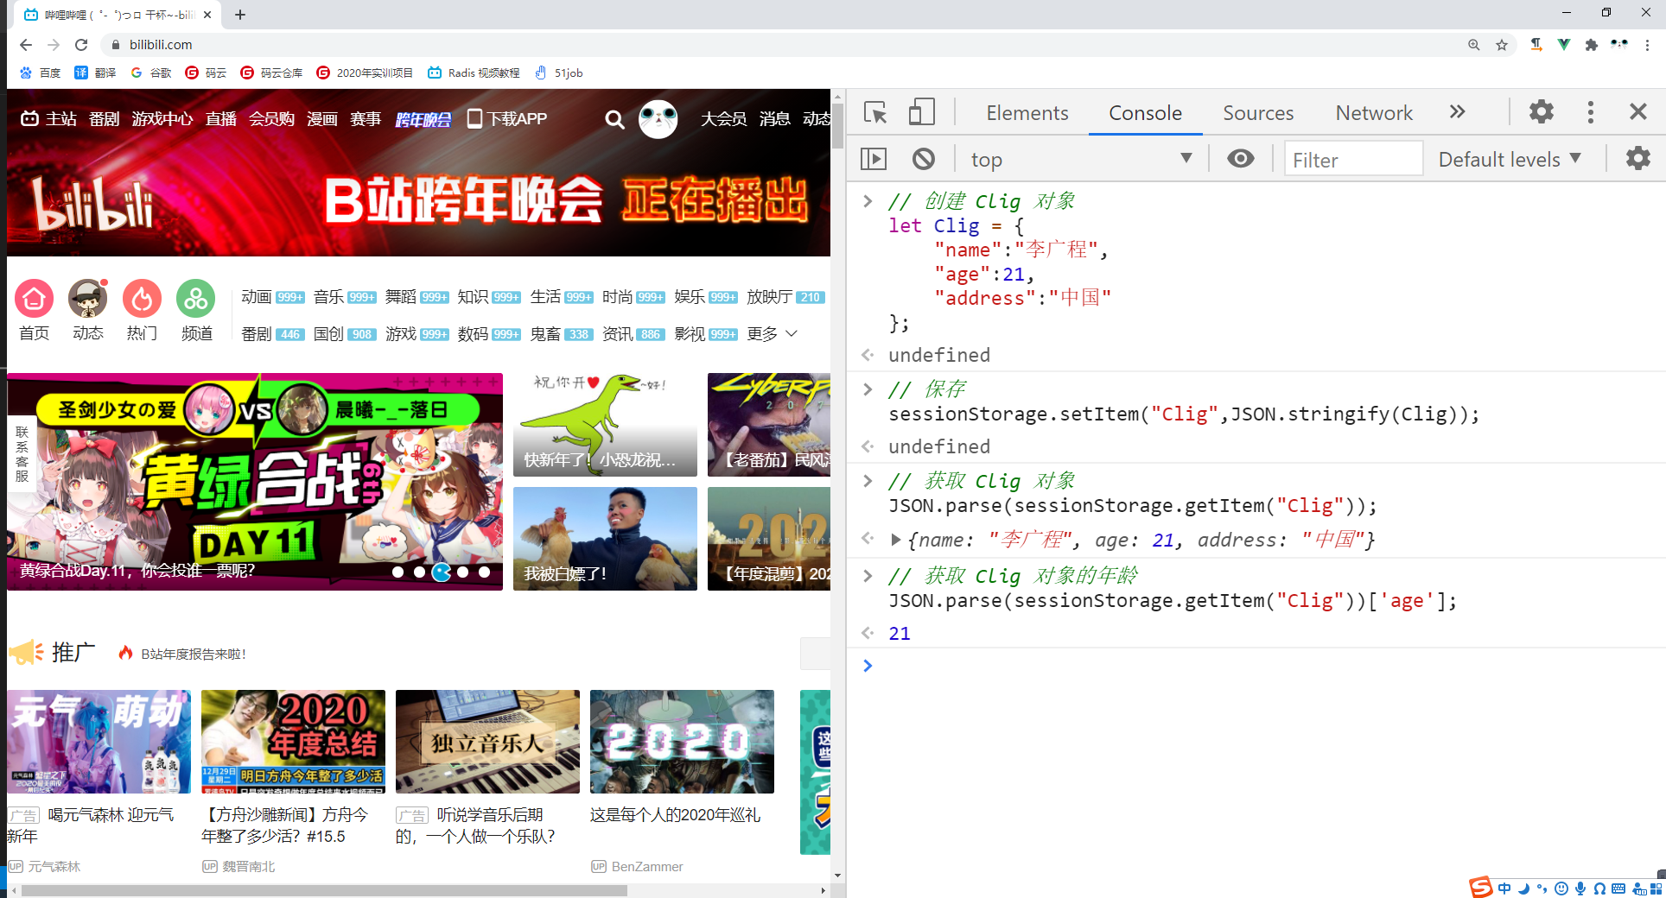The height and width of the screenshot is (898, 1666).
Task: Open the 我被白嫖了 video thumbnail
Action: [x=605, y=539]
